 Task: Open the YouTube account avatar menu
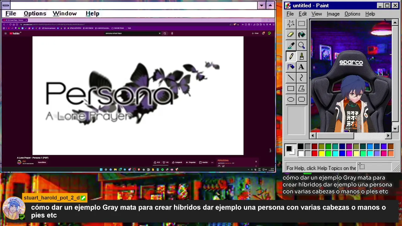tap(269, 33)
